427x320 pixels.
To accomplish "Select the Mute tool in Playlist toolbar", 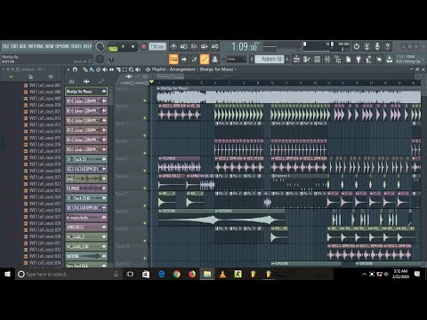I will click(105, 69).
